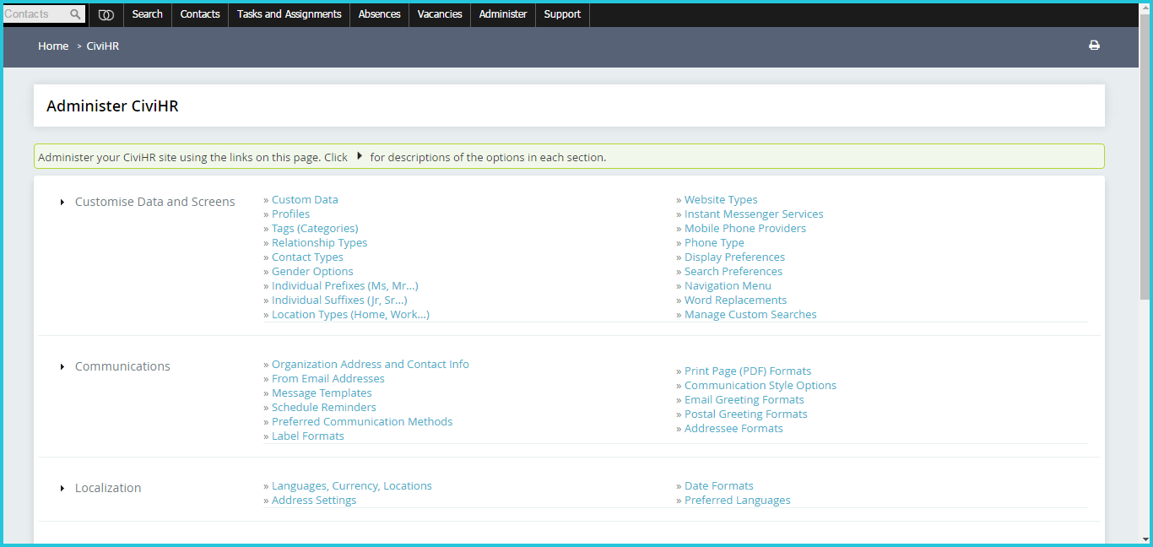Open Website Types link

tap(721, 200)
